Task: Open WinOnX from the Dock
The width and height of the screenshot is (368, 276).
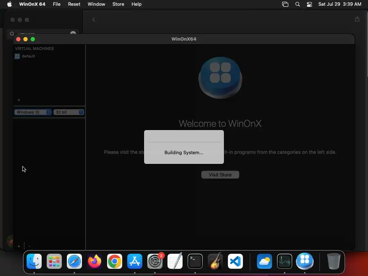Action: coord(305,261)
